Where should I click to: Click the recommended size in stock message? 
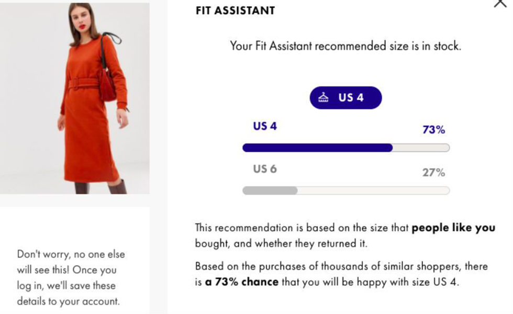[345, 46]
